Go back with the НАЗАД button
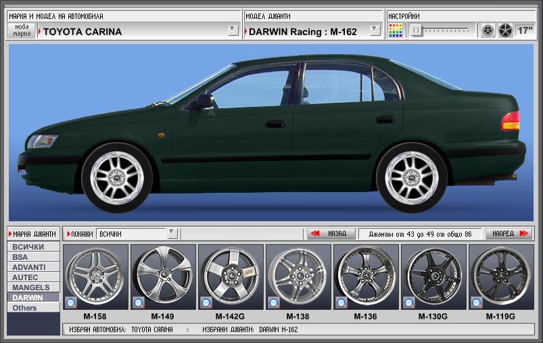Screen dimensions: 543x343 pos(331,234)
